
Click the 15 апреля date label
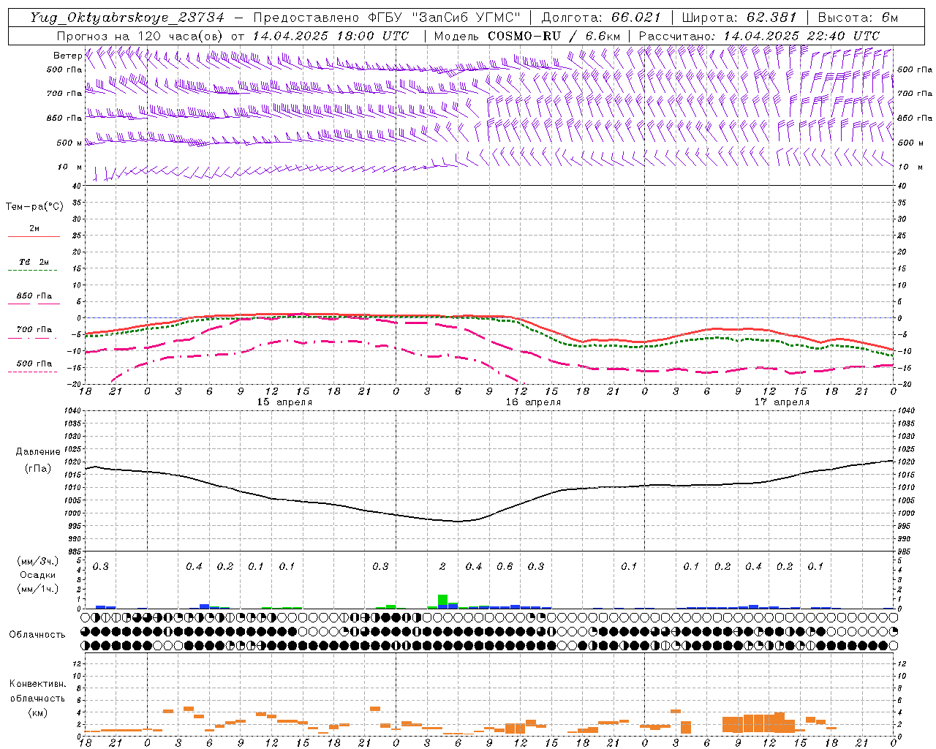284,402
